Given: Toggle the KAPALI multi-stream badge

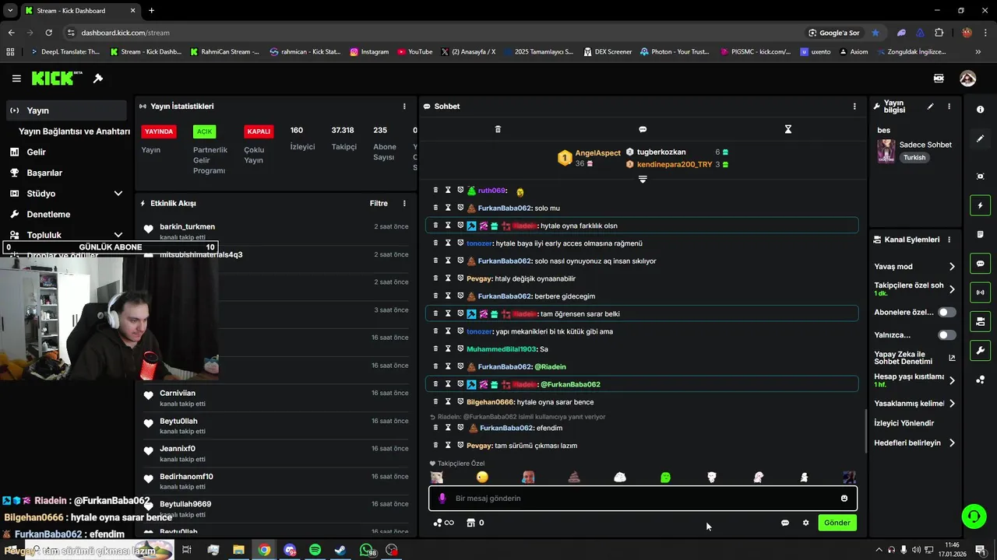Looking at the screenshot, I should pyautogui.click(x=259, y=131).
